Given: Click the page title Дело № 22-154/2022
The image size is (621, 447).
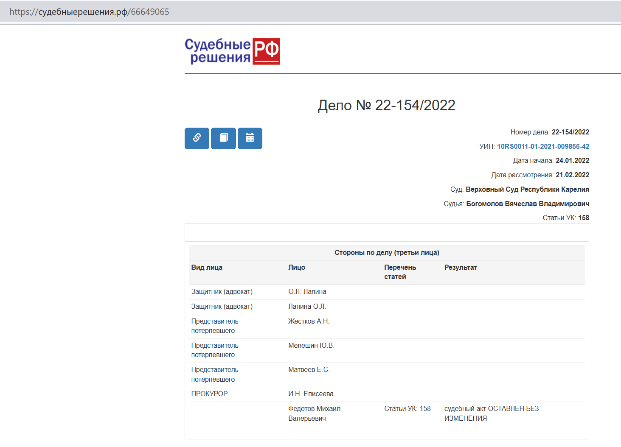Looking at the screenshot, I should tap(386, 105).
